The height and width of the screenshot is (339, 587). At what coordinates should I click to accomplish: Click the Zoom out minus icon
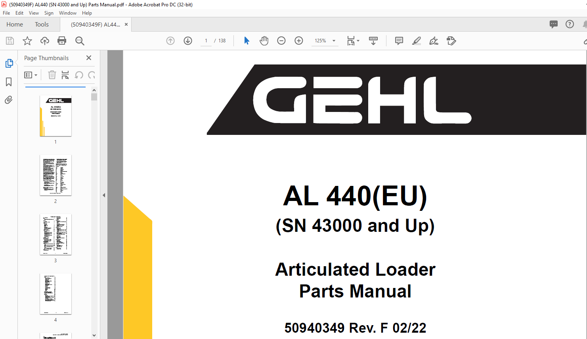(x=281, y=41)
